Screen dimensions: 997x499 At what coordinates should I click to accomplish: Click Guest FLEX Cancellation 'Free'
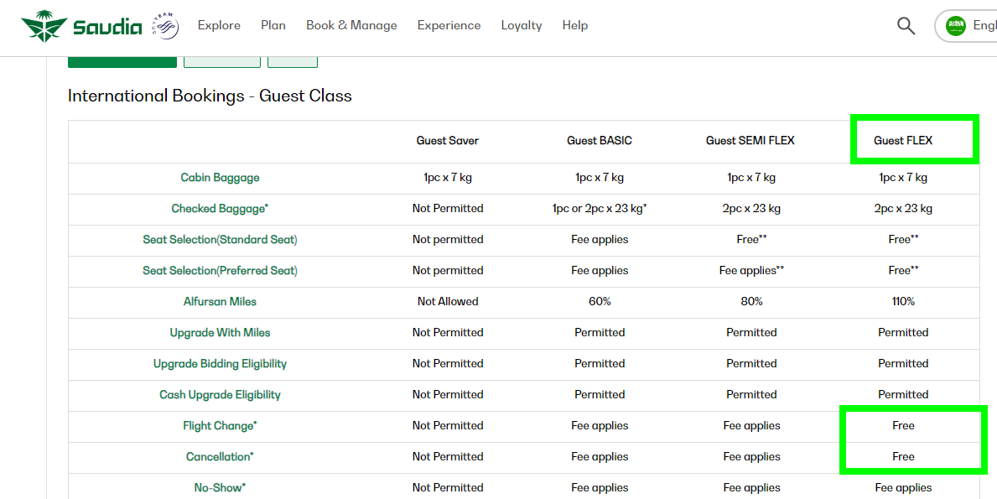pyautogui.click(x=903, y=457)
